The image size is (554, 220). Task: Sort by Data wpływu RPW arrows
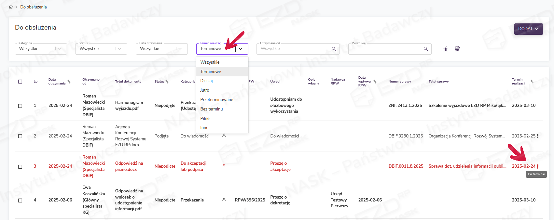point(375,82)
